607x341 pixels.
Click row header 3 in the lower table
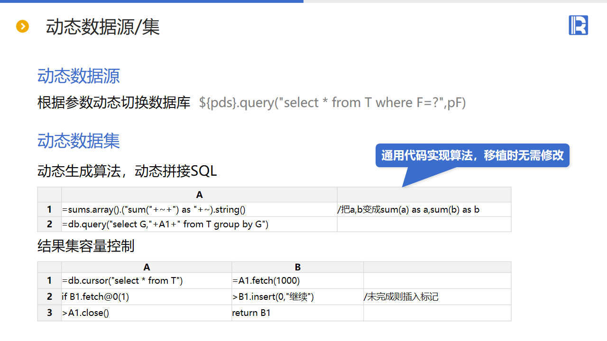pos(49,313)
